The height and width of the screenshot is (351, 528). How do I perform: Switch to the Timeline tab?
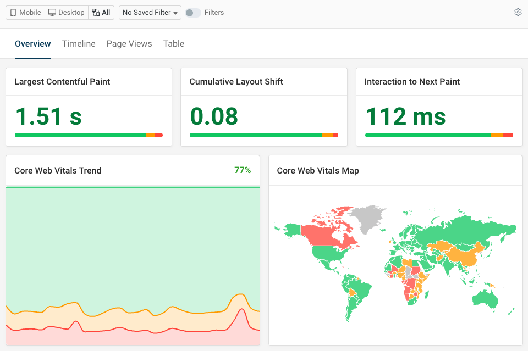point(79,43)
